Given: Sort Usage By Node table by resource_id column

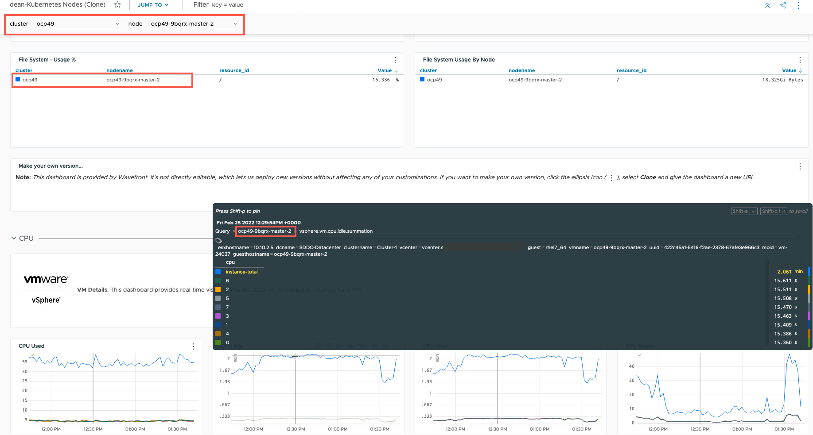Looking at the screenshot, I should point(632,70).
